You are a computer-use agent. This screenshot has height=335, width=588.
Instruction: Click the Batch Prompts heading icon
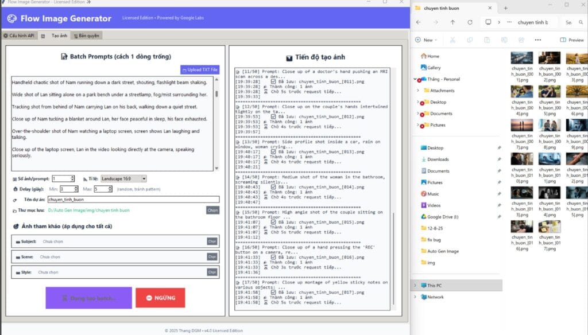pyautogui.click(x=64, y=57)
